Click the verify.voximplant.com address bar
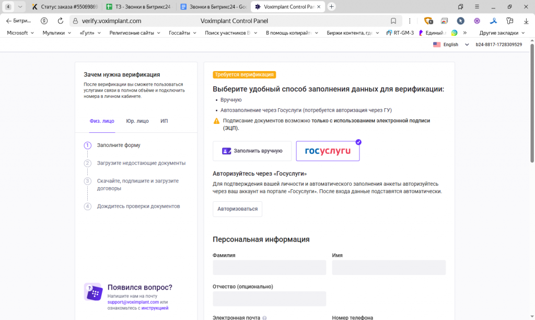This screenshot has height=320, width=535. [x=111, y=21]
